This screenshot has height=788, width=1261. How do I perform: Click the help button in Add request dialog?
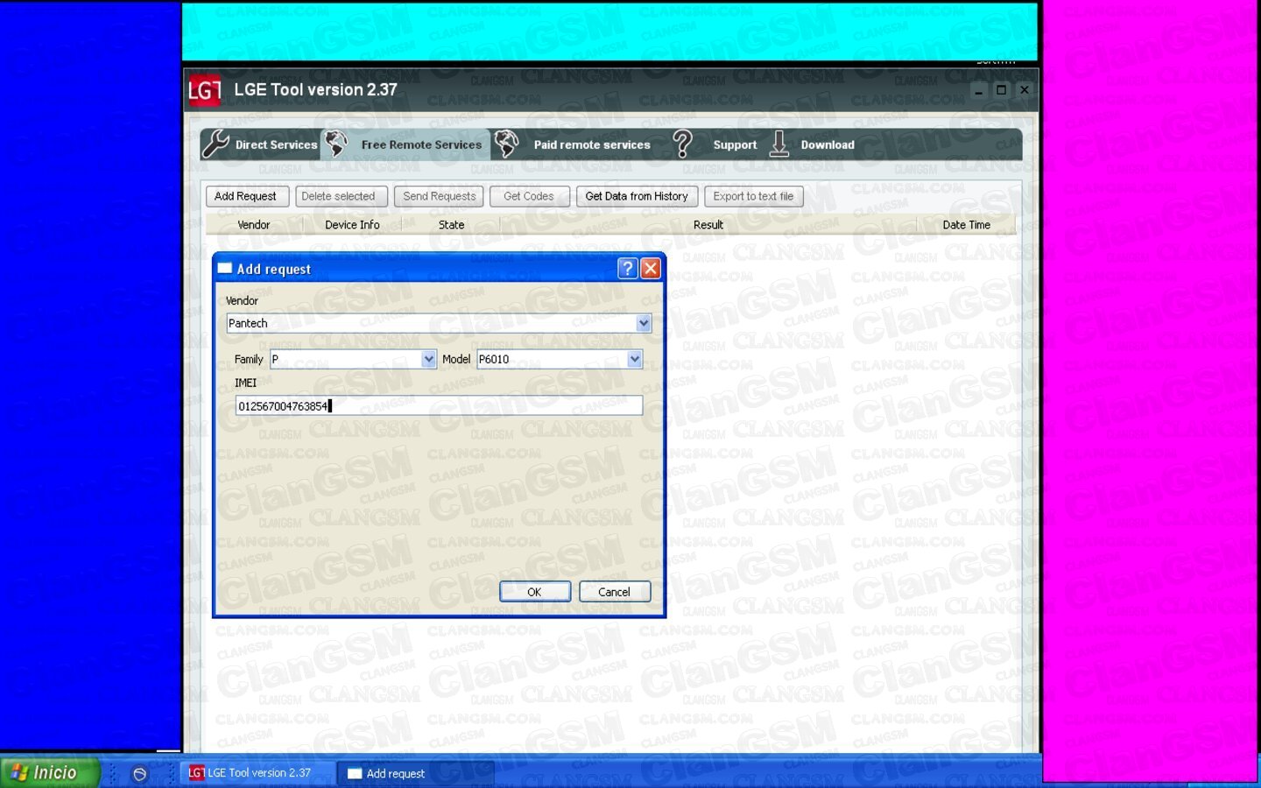pyautogui.click(x=627, y=268)
